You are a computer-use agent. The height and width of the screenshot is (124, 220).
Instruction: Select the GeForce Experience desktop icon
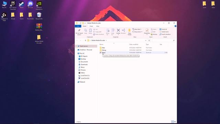pos(39,6)
